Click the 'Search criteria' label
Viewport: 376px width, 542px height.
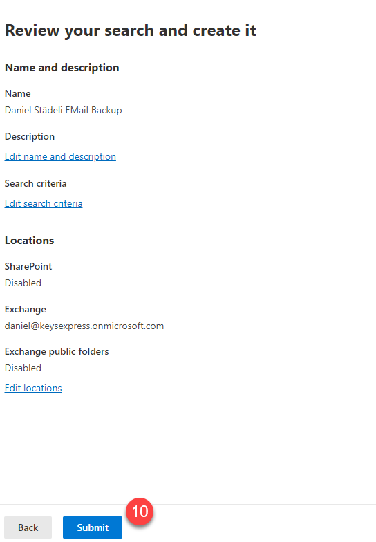[36, 184]
